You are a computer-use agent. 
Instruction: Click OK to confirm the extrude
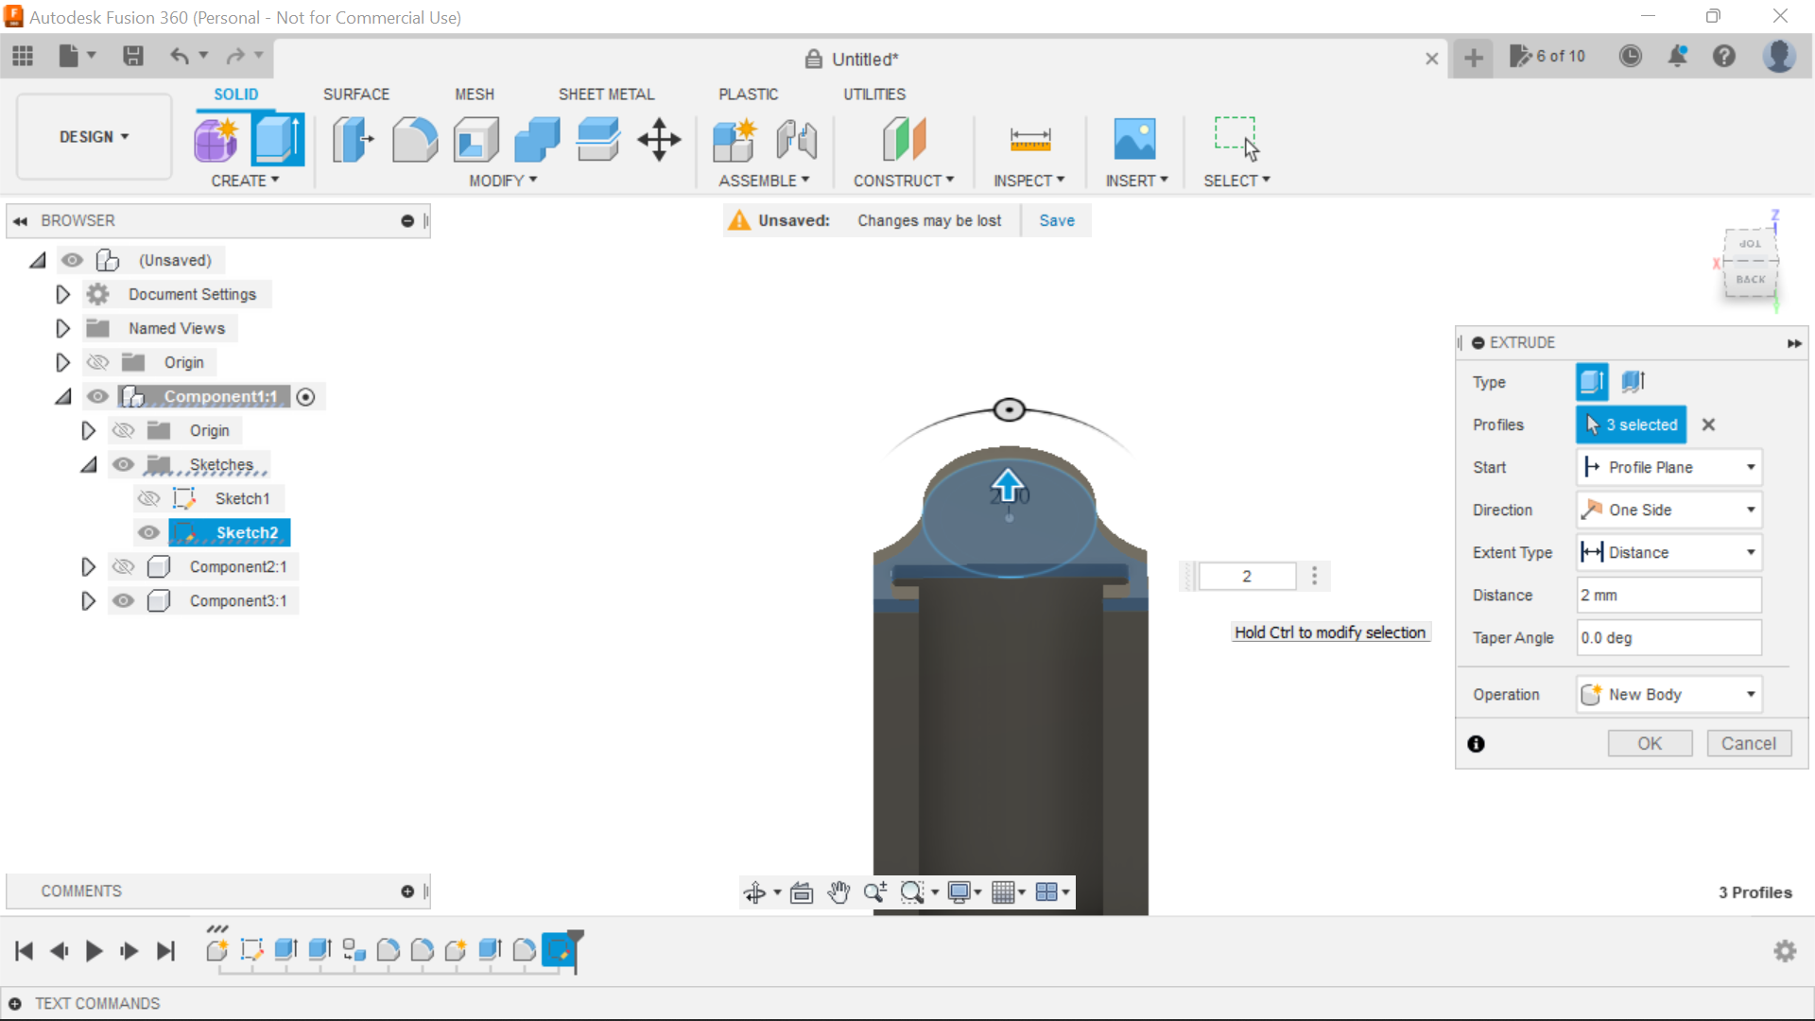point(1649,743)
